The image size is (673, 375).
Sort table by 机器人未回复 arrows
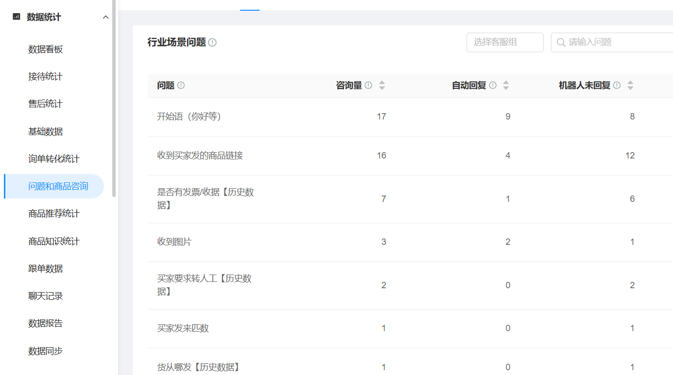pyautogui.click(x=631, y=85)
